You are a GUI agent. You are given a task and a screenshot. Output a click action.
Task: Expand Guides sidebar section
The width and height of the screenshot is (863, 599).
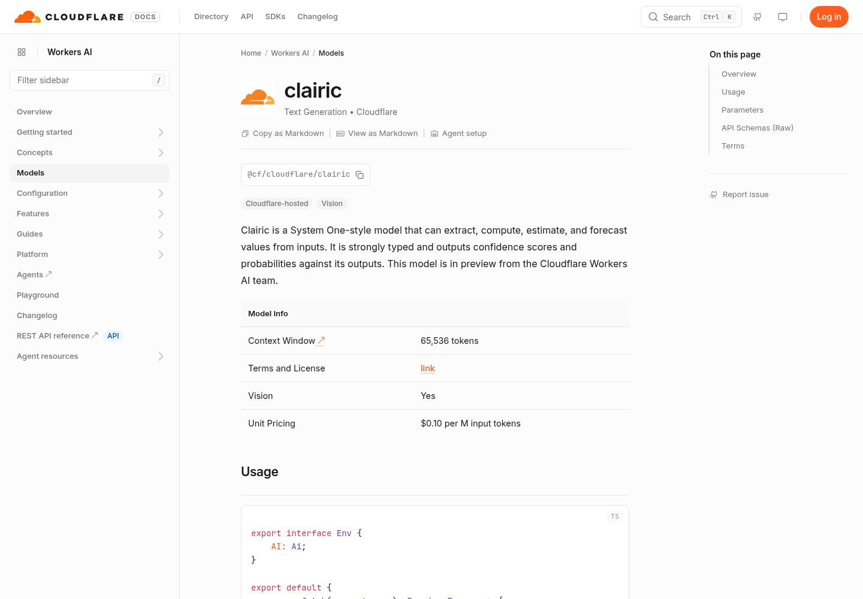coord(161,234)
